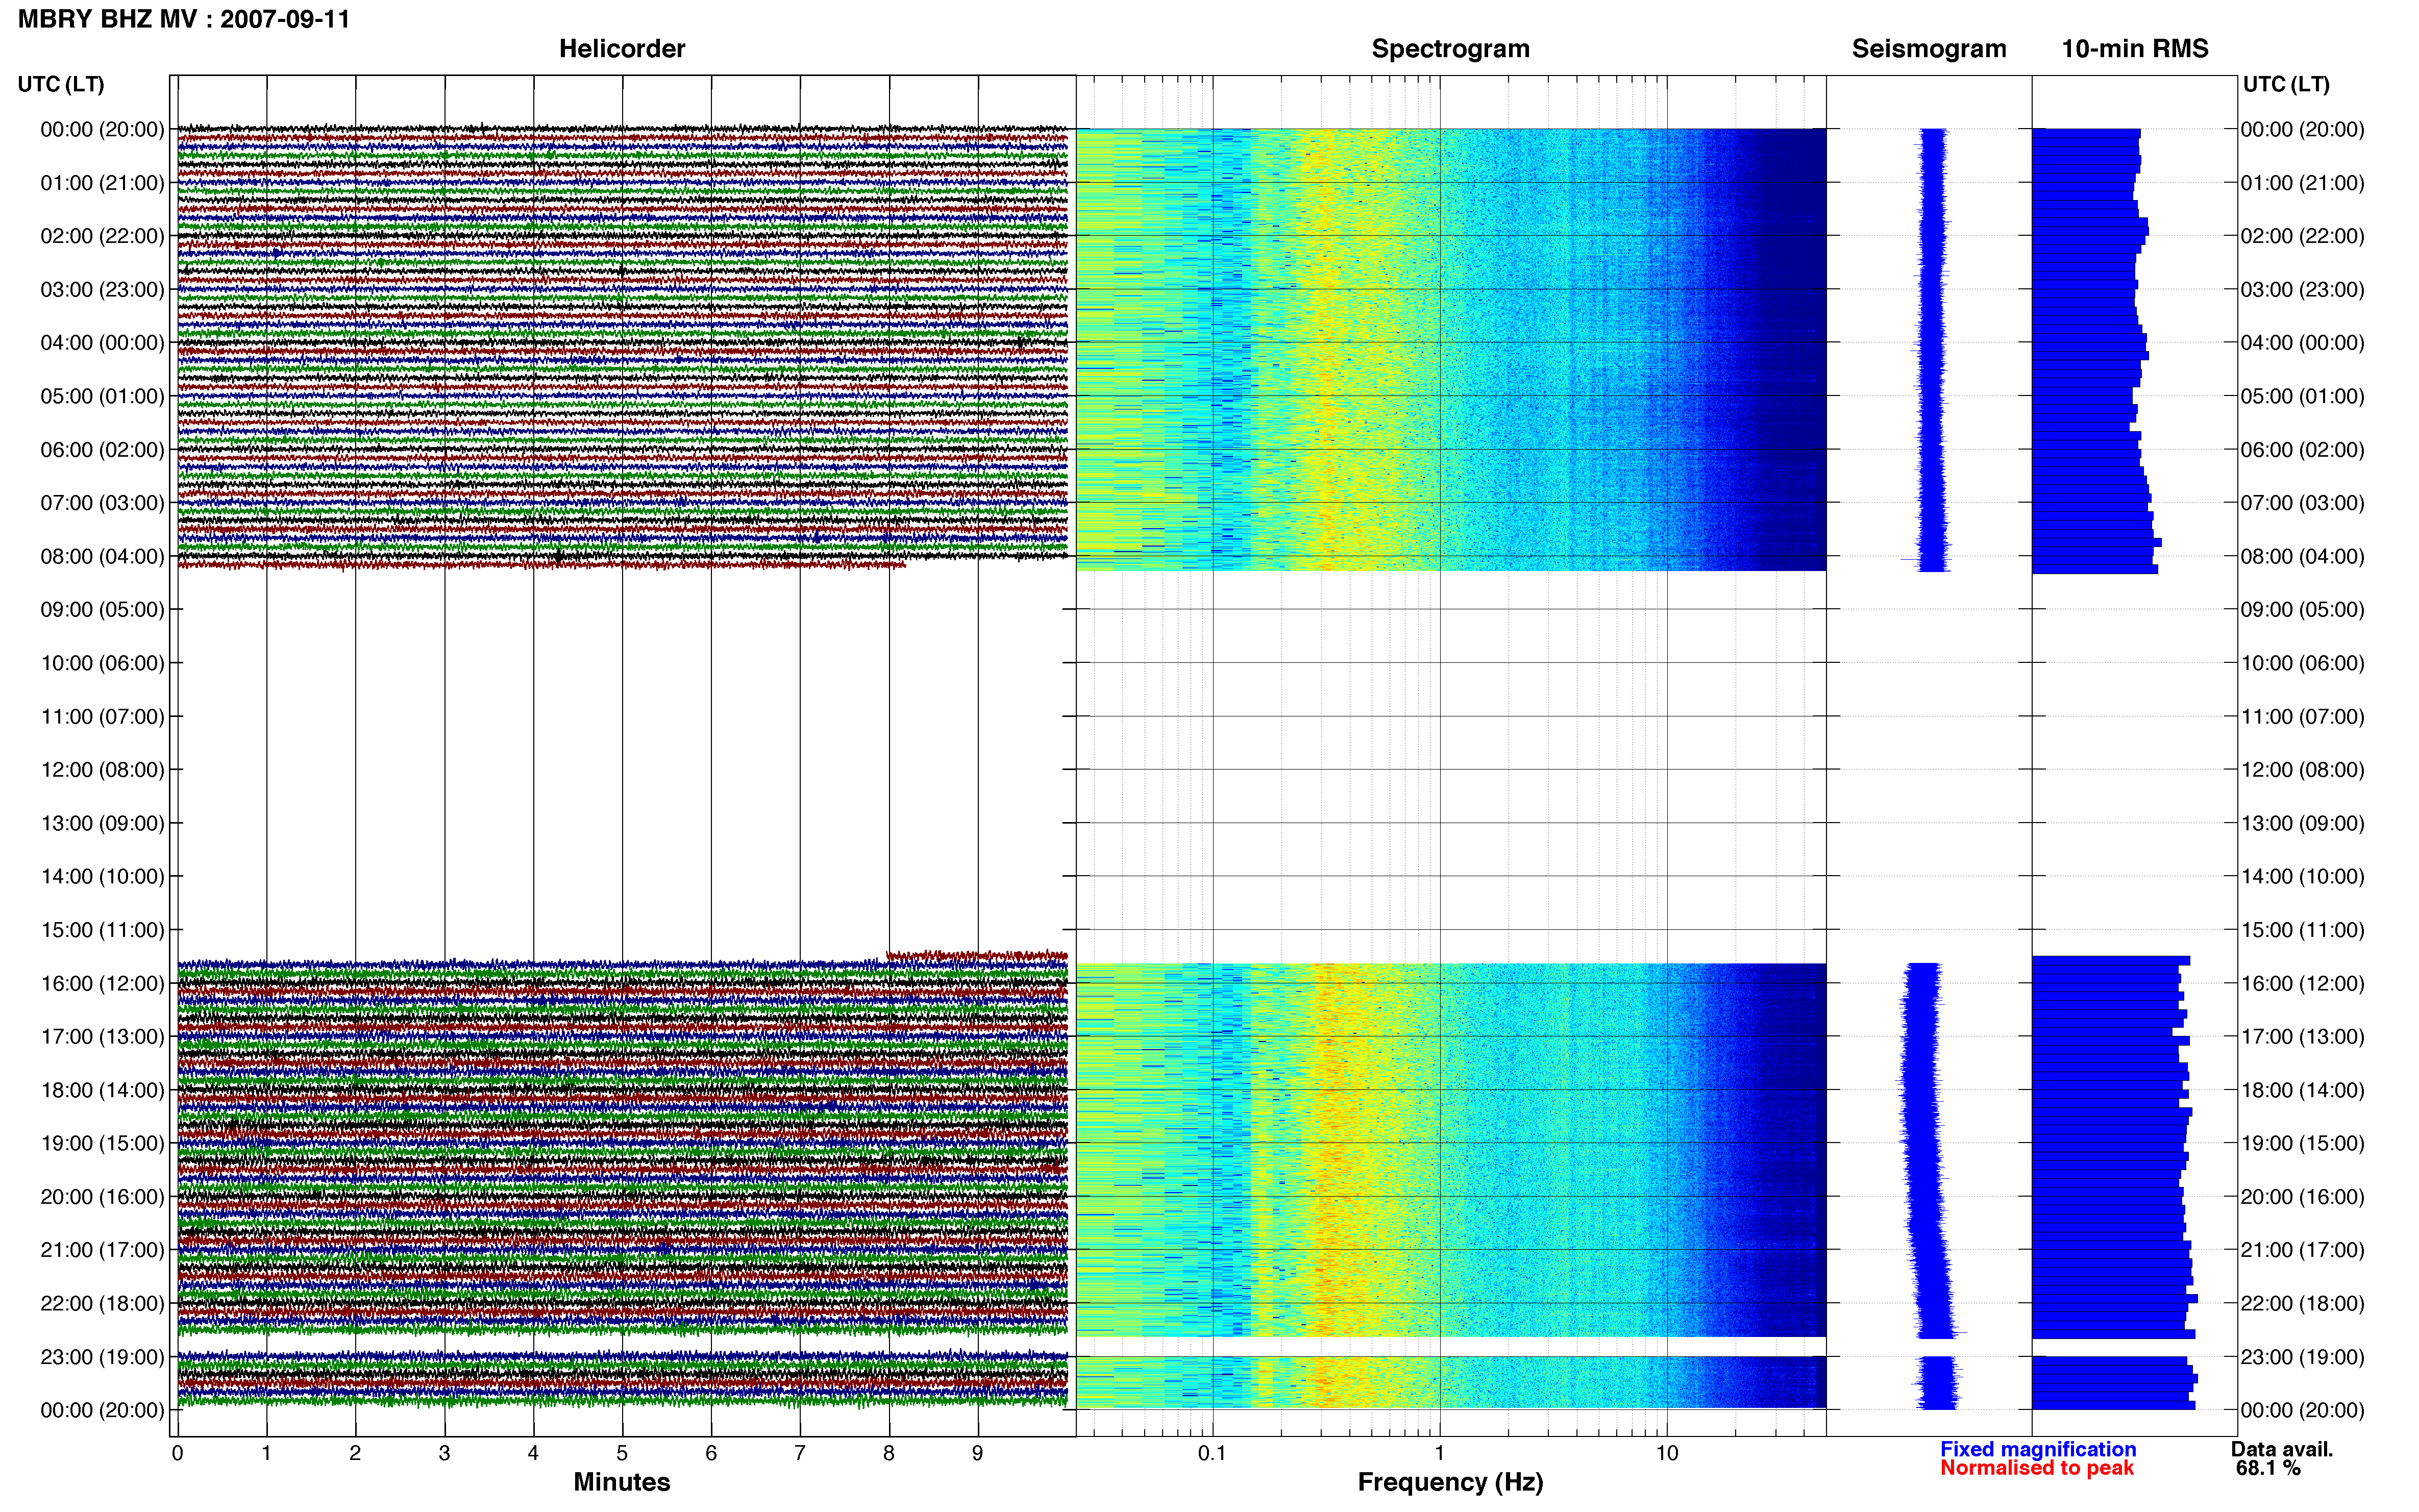Click the plot title MBRY BHZ MV : 2007-09-11
Viewport: 2419px width, 1512px height.
pyautogui.click(x=184, y=19)
